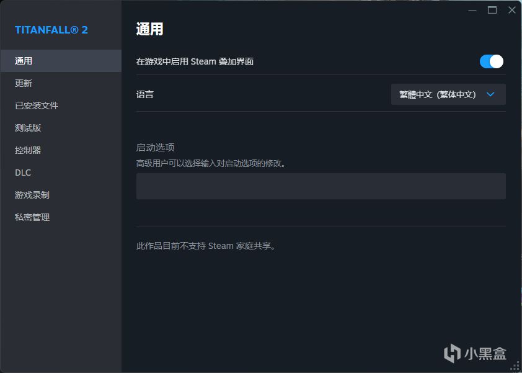
Task: Open the 繁體中文 language dropdown
Action: (448, 94)
